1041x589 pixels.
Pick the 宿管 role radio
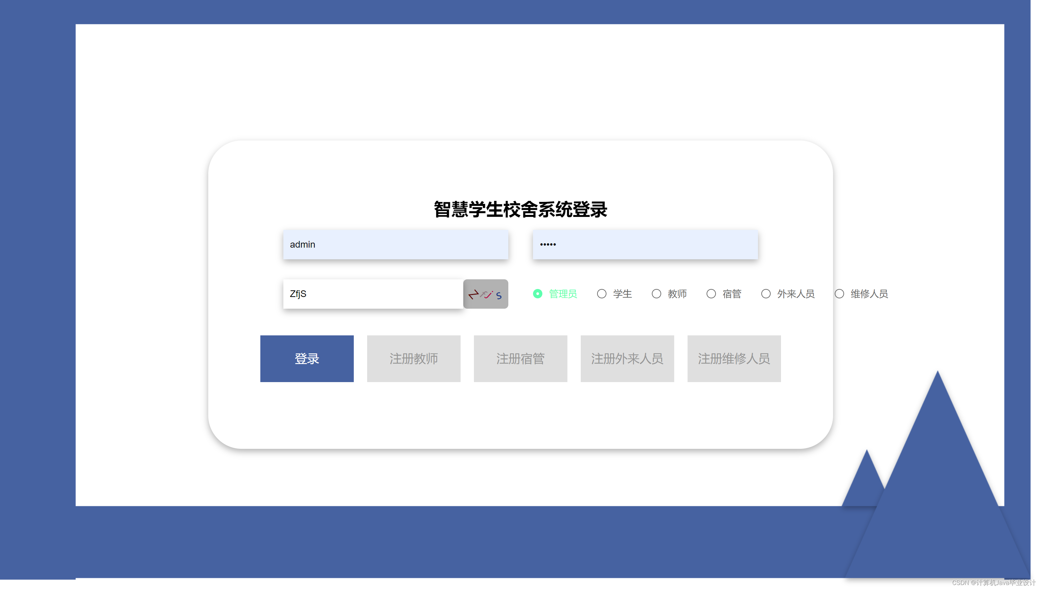tap(711, 294)
